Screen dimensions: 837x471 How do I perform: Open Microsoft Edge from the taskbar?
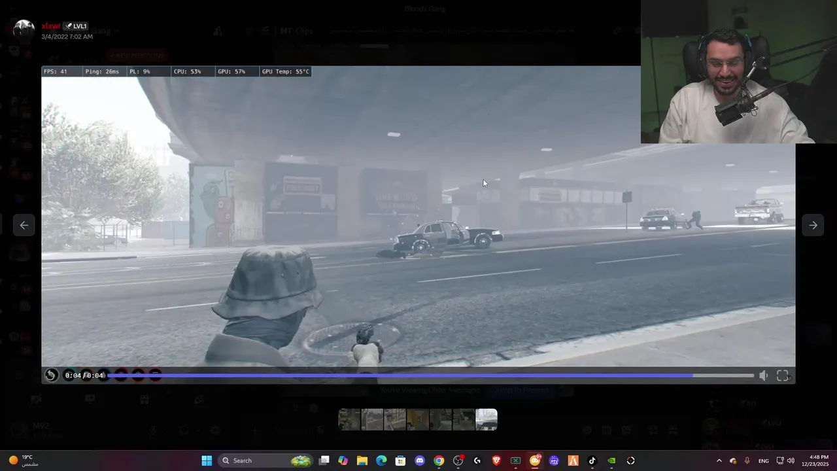(381, 461)
